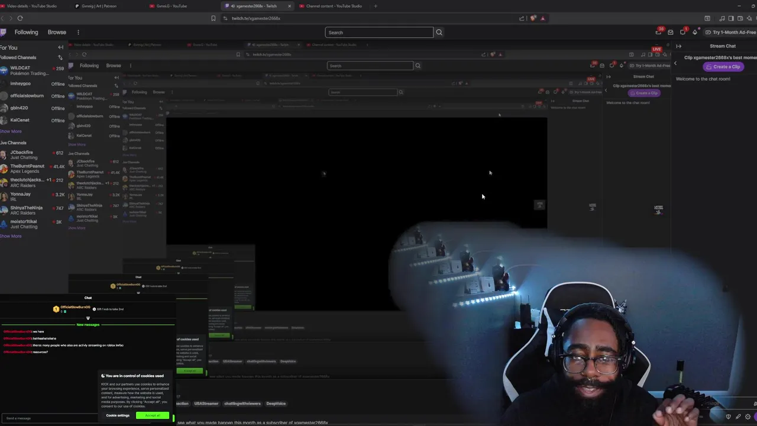
Task: Open the Following page on Twitch
Action: pyautogui.click(x=26, y=32)
